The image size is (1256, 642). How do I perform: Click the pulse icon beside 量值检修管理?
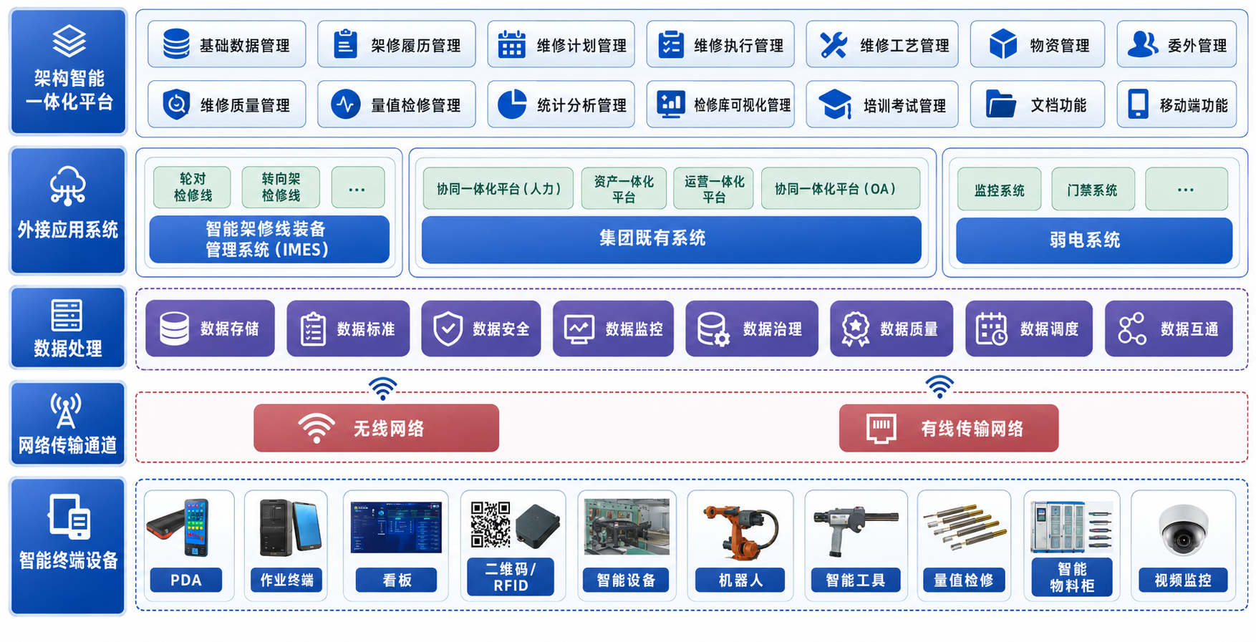pos(346,104)
